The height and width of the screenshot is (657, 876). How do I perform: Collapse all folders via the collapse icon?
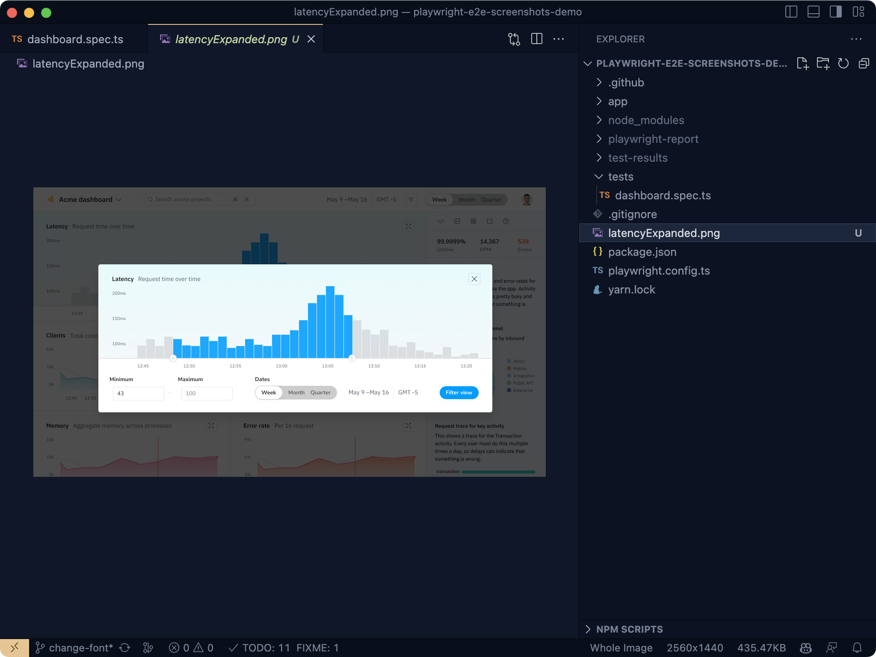pos(863,63)
